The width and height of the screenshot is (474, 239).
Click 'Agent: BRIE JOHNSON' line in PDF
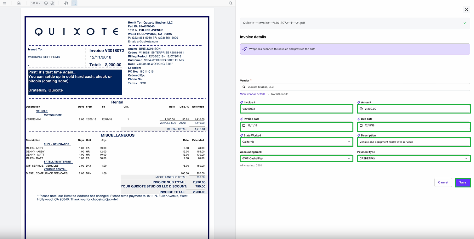pos(144,49)
